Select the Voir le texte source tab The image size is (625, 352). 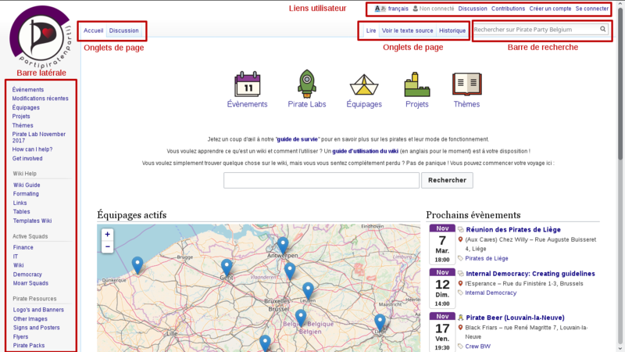tap(407, 31)
